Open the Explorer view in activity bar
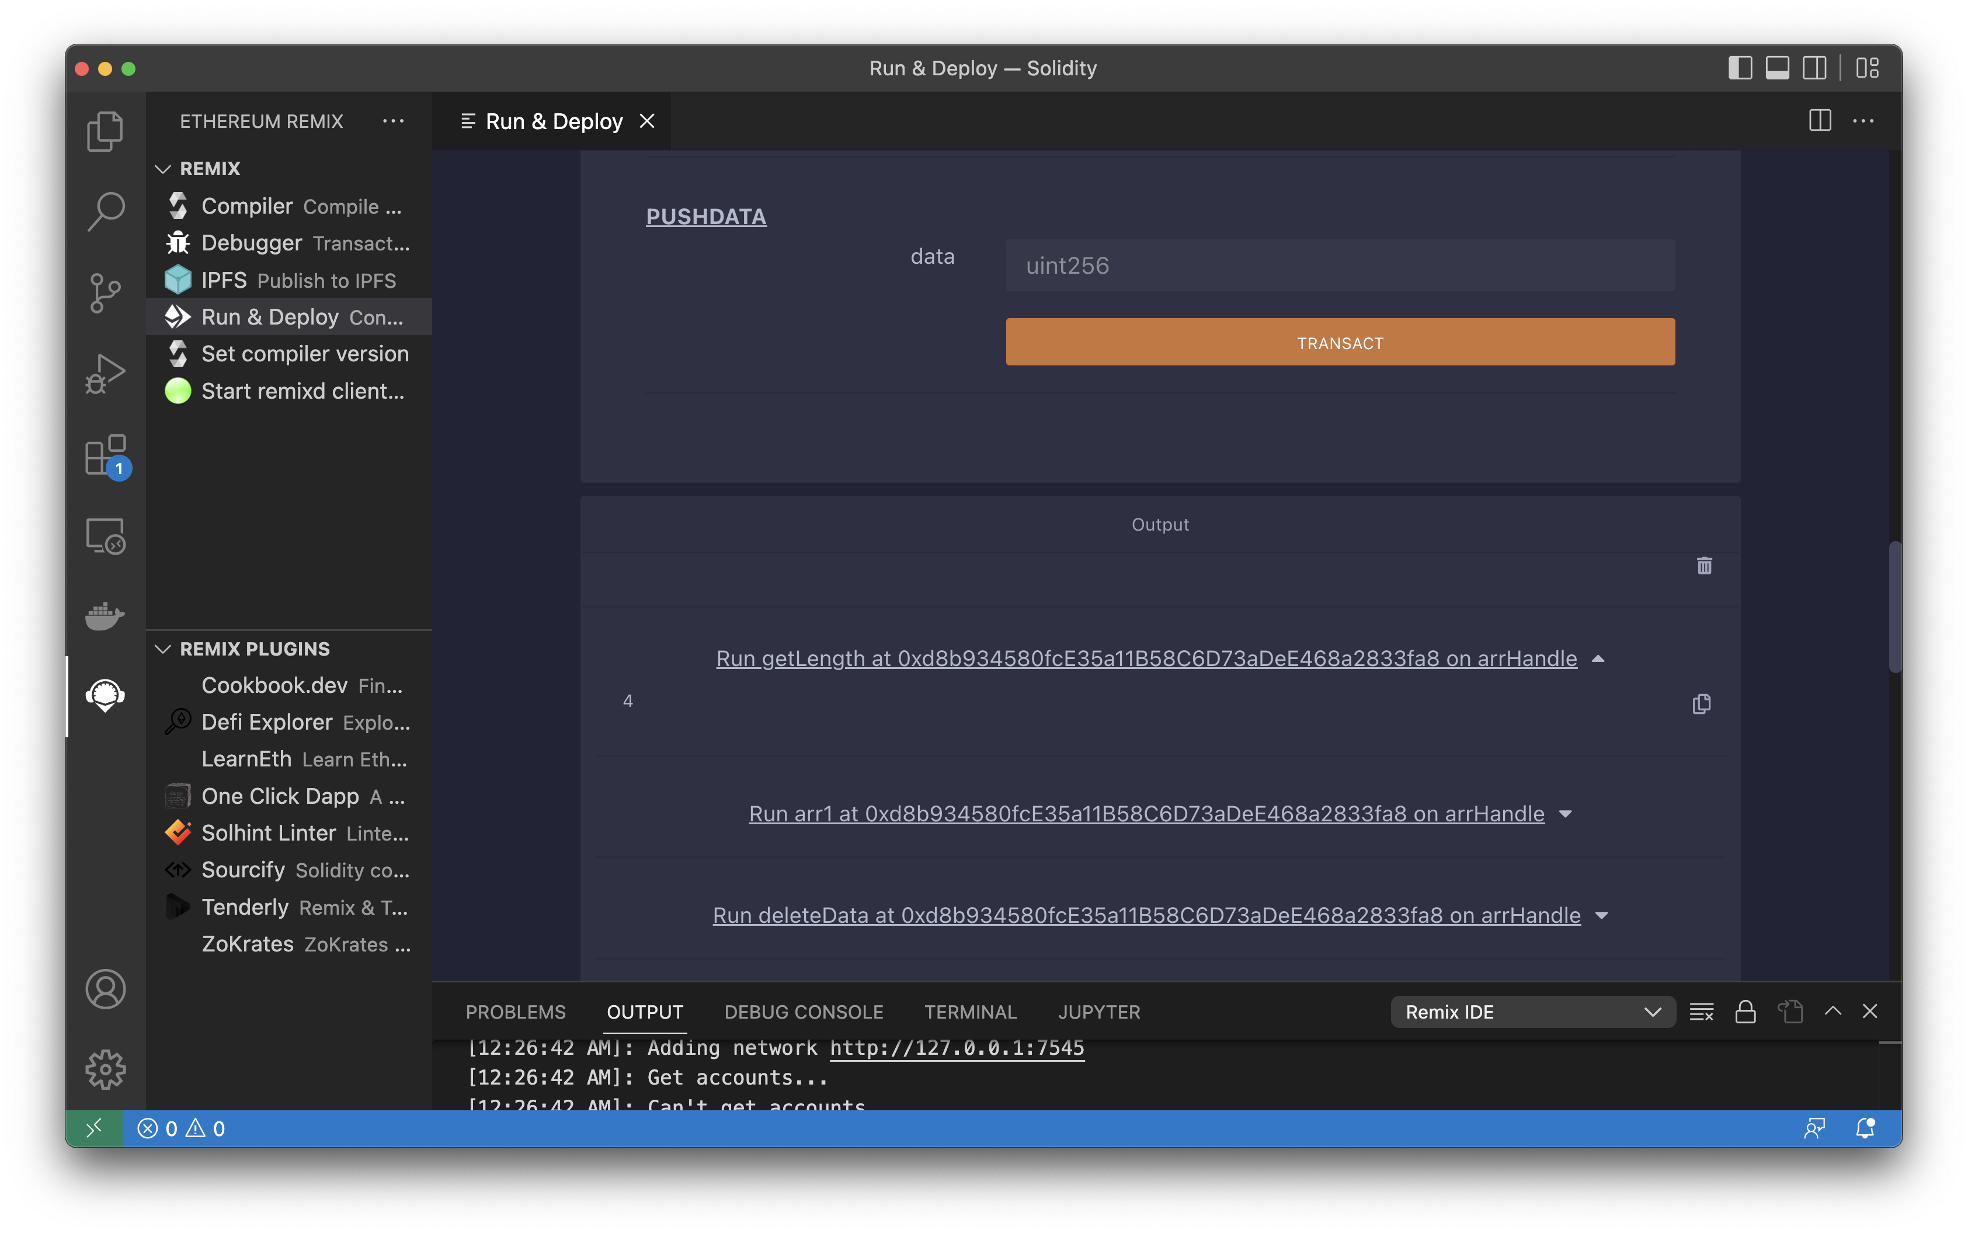Screen dimensions: 1968x1234 [x=105, y=131]
